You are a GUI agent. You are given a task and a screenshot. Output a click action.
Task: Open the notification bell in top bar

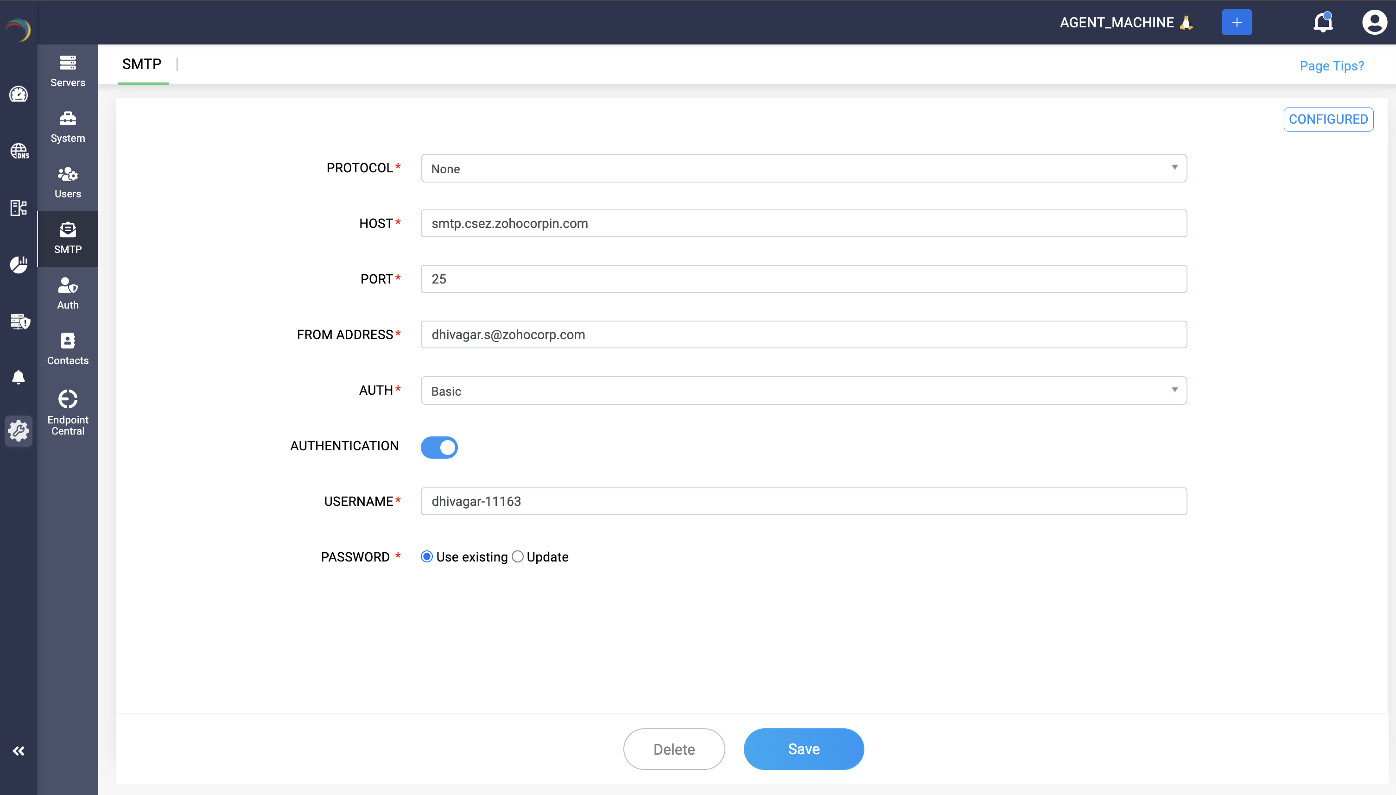[1322, 22]
